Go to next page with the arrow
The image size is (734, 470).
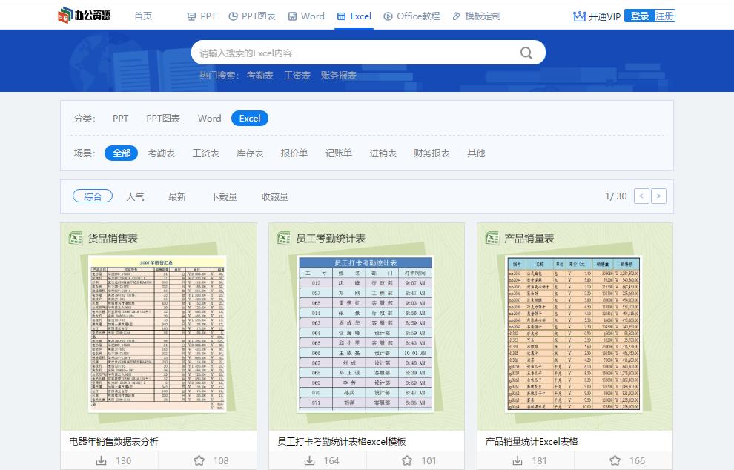(x=658, y=196)
